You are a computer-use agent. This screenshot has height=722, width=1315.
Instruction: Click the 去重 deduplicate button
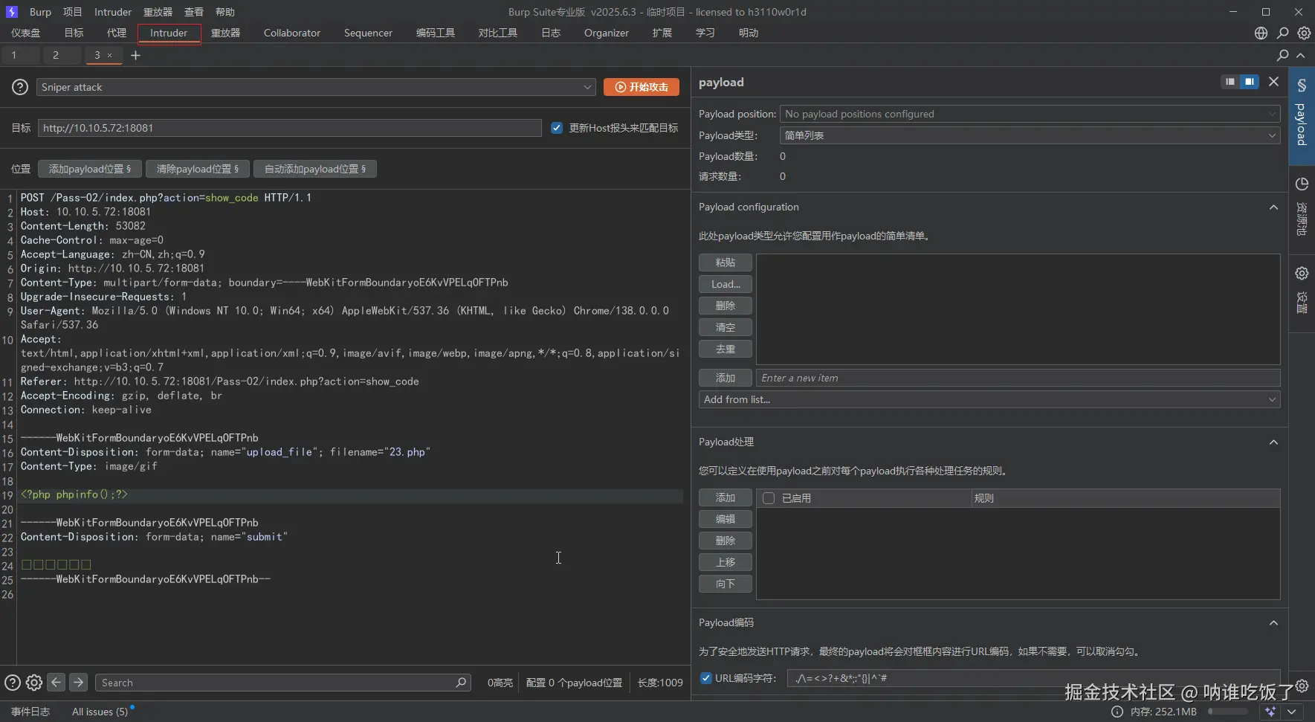click(x=726, y=349)
